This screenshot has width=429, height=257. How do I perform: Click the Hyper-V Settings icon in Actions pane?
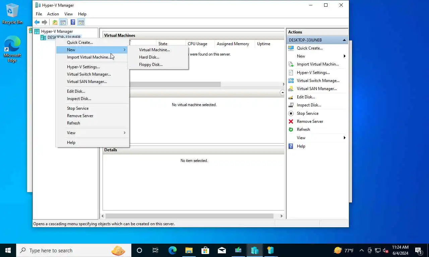pyautogui.click(x=291, y=73)
